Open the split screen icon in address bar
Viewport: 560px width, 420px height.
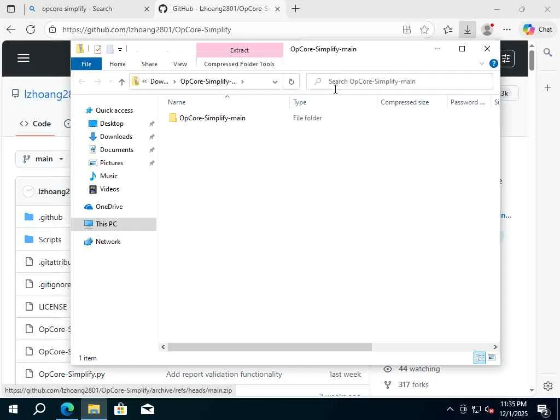[407, 30]
